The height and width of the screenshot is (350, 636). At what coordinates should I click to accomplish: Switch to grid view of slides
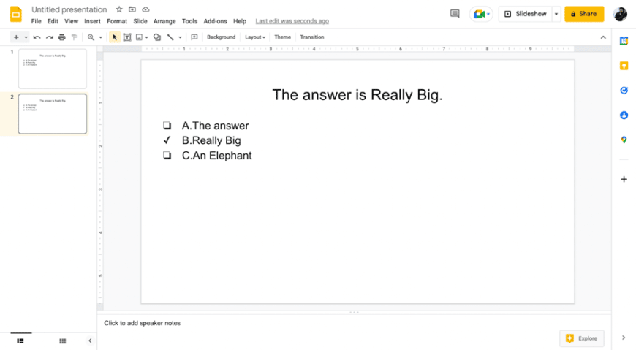tap(62, 341)
